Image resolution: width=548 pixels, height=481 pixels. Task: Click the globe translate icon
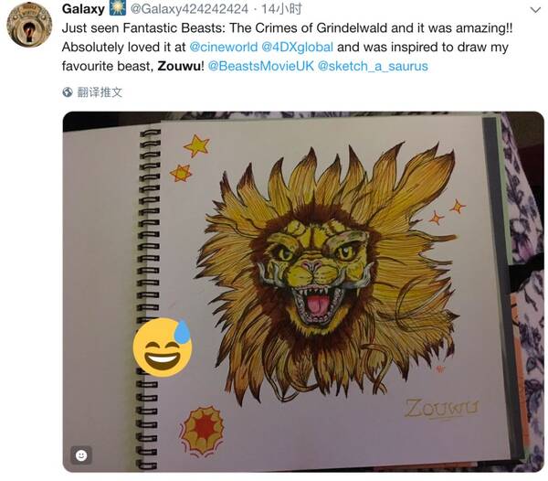coord(68,92)
